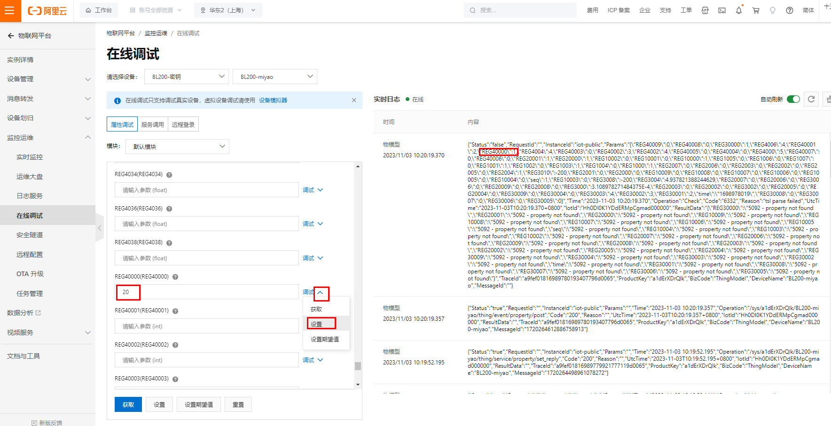Open the shopping cart icon

(756, 10)
